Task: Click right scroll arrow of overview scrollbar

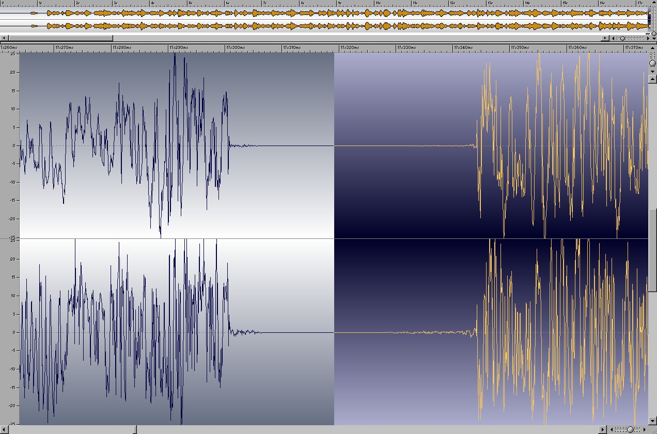Action: [x=606, y=38]
